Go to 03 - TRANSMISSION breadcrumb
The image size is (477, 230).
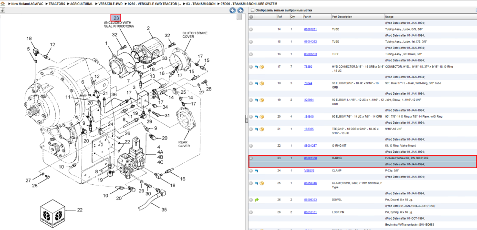[x=201, y=4]
